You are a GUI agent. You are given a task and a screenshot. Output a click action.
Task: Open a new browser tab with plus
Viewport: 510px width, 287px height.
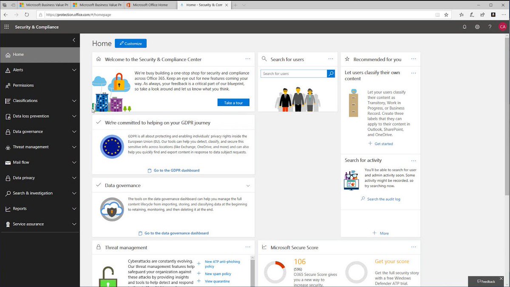(235, 5)
